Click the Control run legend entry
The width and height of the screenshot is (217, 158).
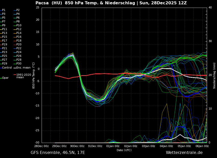click(7, 68)
